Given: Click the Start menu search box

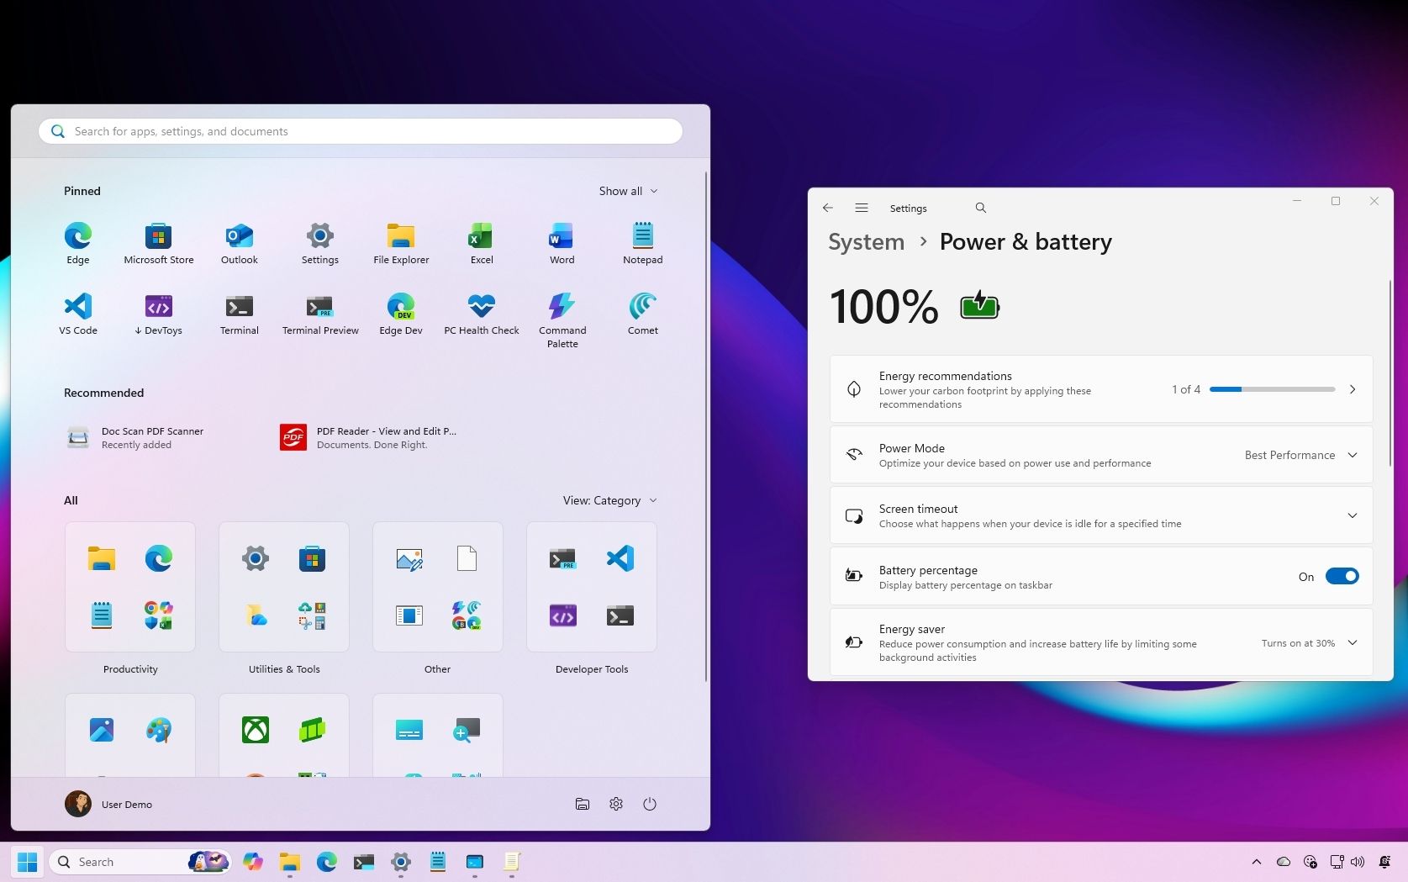Looking at the screenshot, I should pos(360,131).
